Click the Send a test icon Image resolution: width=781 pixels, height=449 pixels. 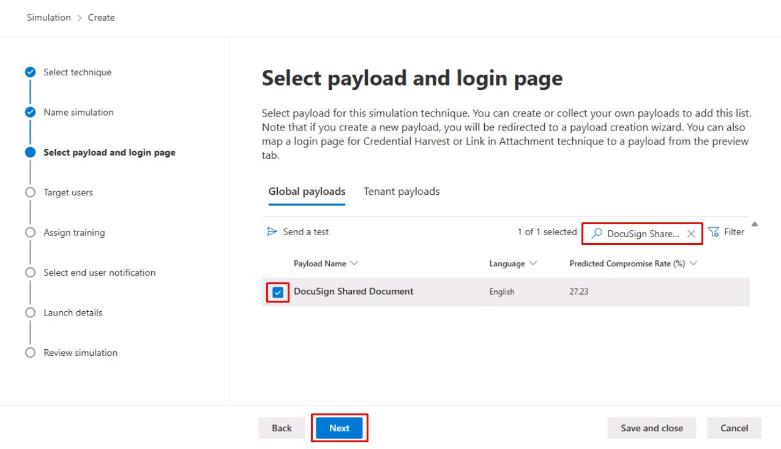click(272, 232)
